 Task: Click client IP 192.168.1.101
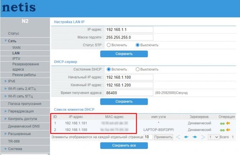76,123
